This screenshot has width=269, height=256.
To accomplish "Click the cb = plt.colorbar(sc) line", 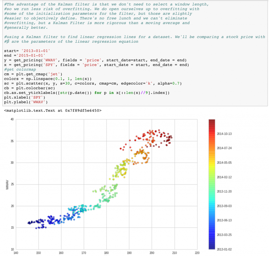I will 29,88.
